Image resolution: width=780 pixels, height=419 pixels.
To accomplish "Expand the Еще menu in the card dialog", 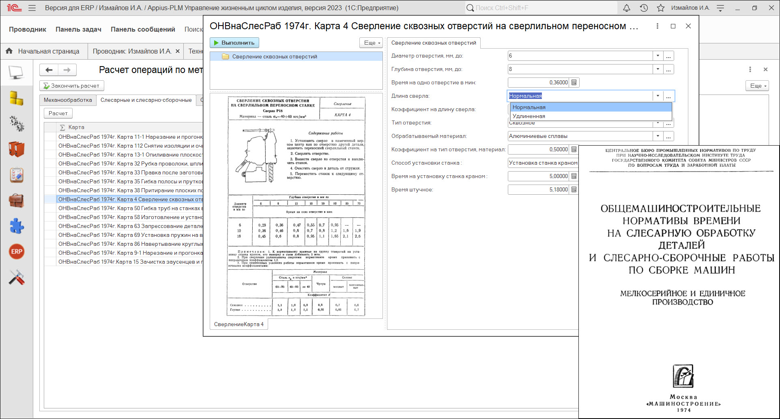I will click(370, 43).
